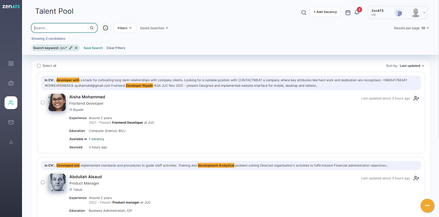439x217 pixels.
Task: Click highlighted 'Developer Riyadh' in CV snippet
Action: (x=139, y=86)
